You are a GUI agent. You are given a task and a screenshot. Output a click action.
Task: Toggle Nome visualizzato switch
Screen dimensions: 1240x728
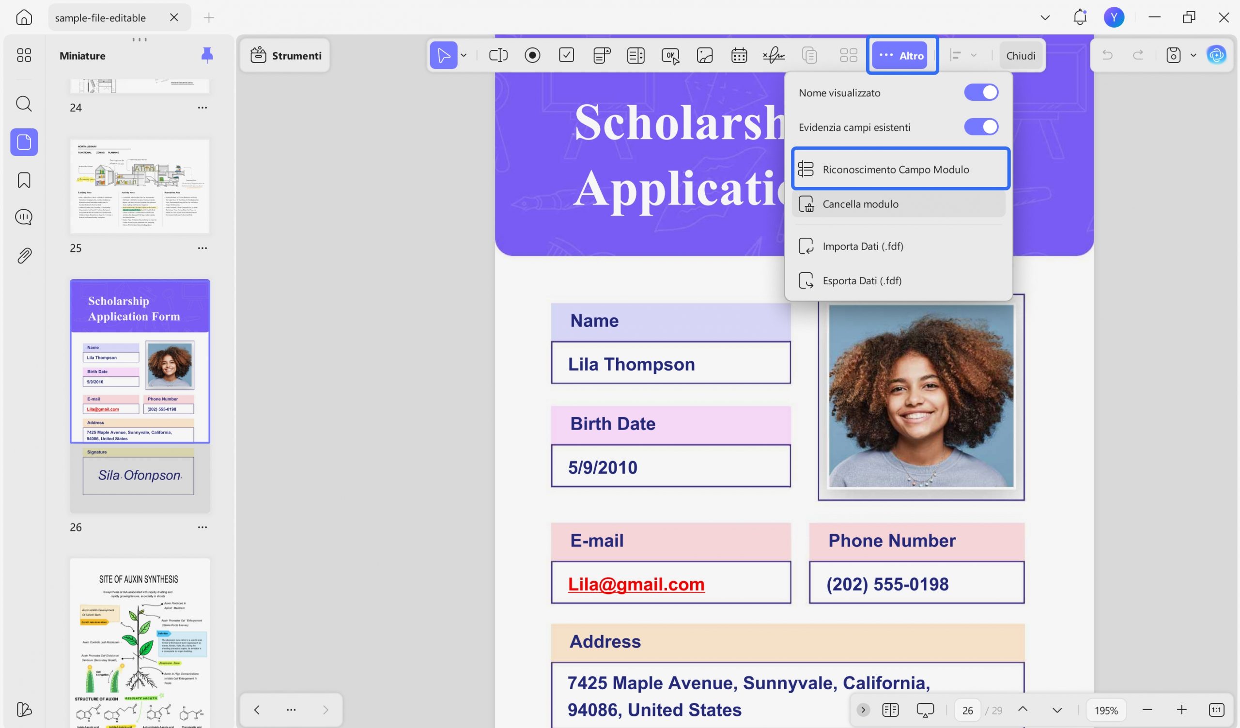click(981, 92)
